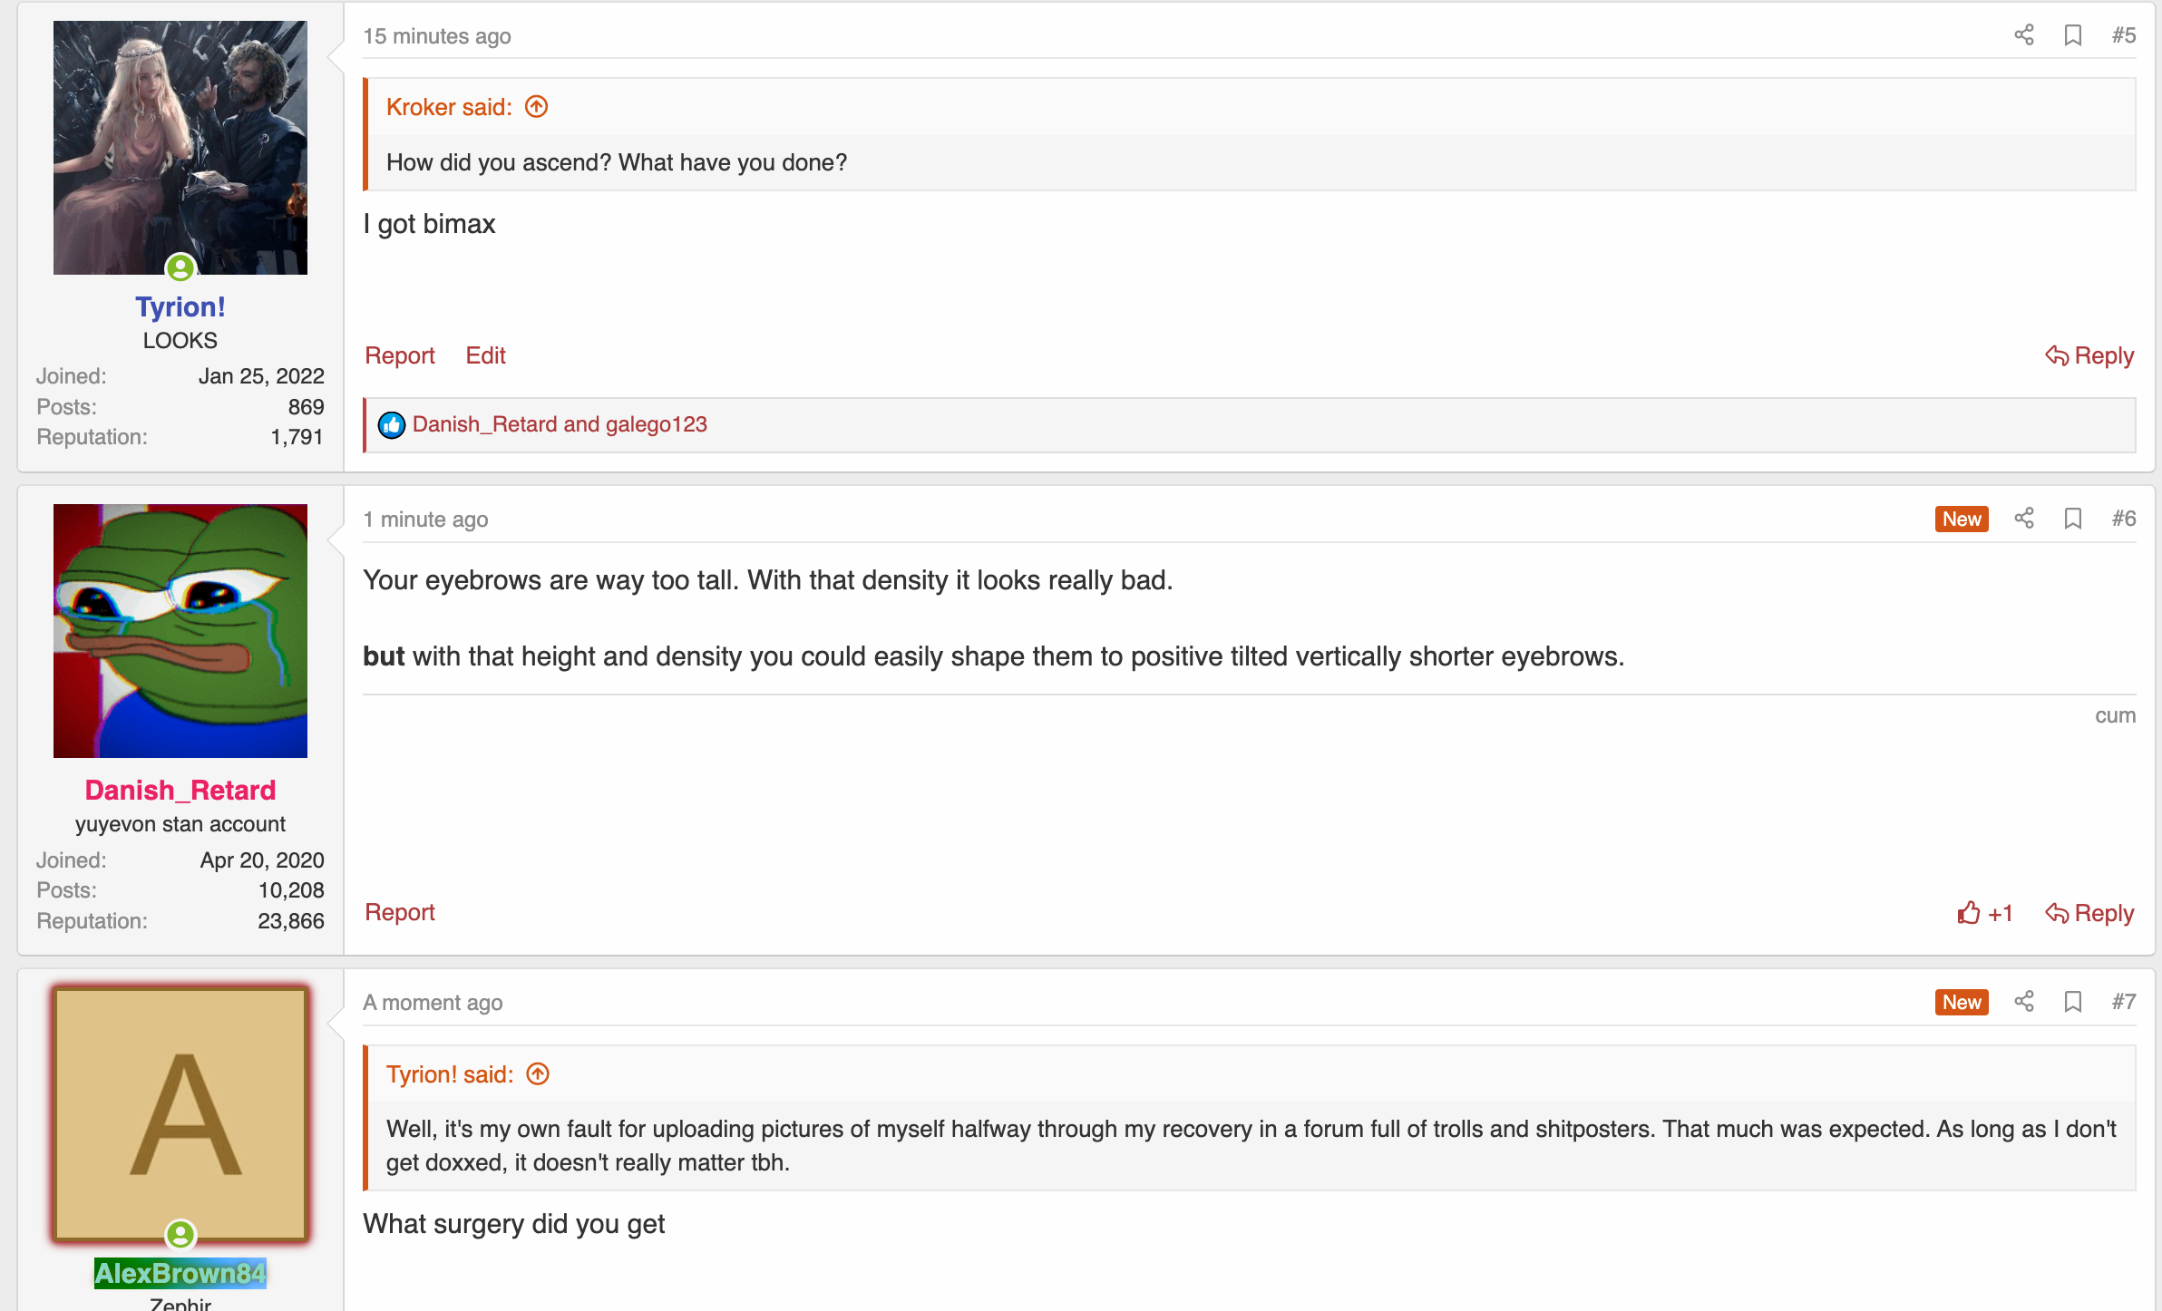
Task: Reply to Tyrion's post #5
Action: pos(2089,355)
